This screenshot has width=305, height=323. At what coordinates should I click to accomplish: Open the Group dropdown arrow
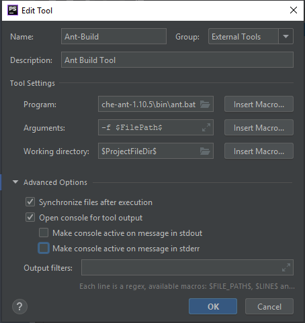[x=286, y=36]
